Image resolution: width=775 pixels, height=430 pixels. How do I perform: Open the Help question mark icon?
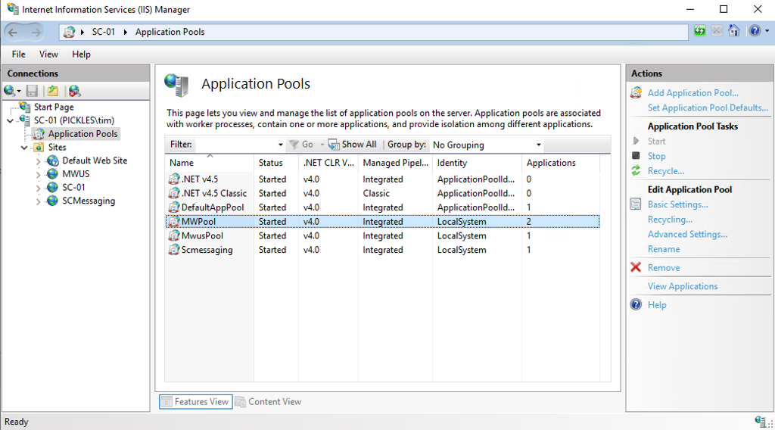click(x=755, y=30)
